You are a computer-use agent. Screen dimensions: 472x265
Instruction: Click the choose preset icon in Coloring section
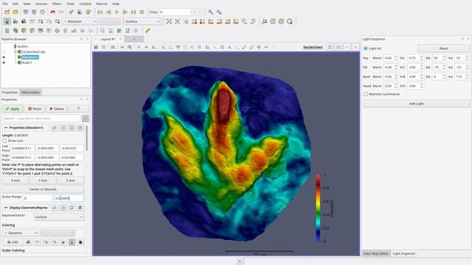(x=63, y=242)
